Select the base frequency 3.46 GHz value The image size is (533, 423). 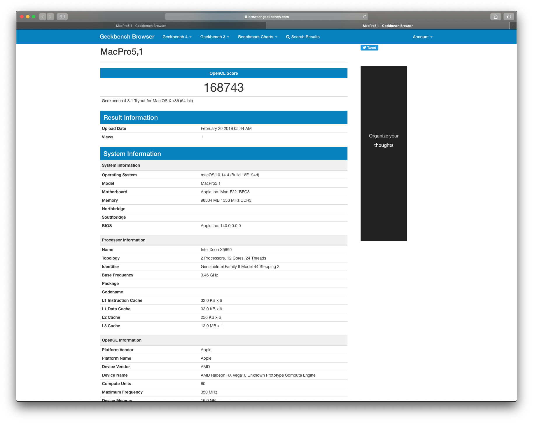pos(209,275)
